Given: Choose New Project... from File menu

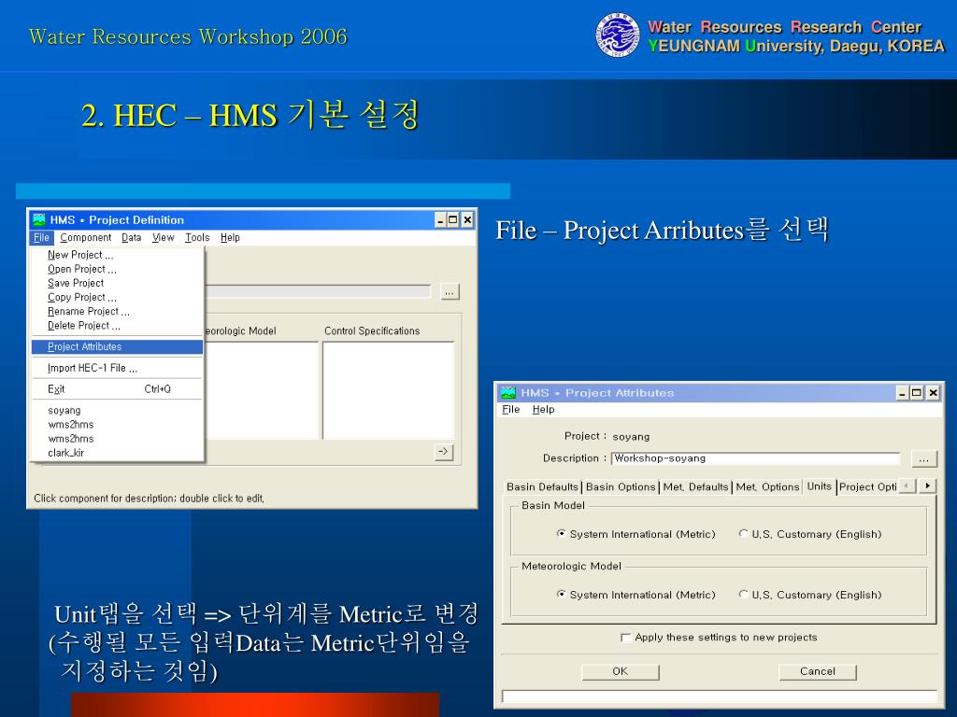Looking at the screenshot, I should point(117,255).
